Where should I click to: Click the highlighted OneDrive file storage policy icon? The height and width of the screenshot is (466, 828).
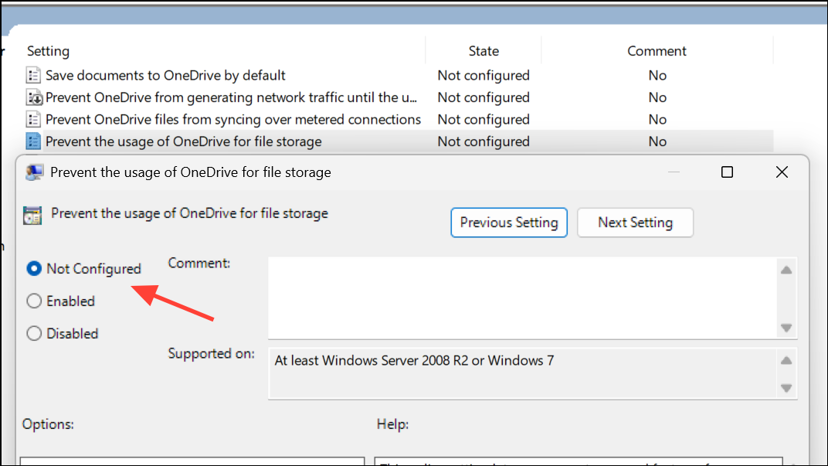pos(32,141)
